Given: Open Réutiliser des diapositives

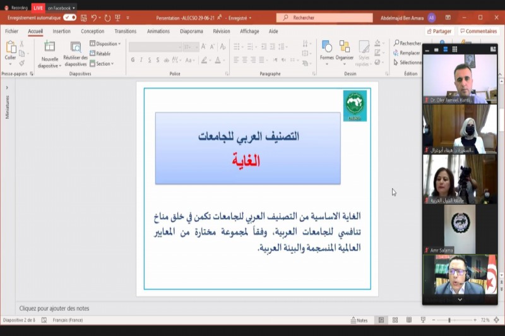Looking at the screenshot, I should (x=76, y=48).
